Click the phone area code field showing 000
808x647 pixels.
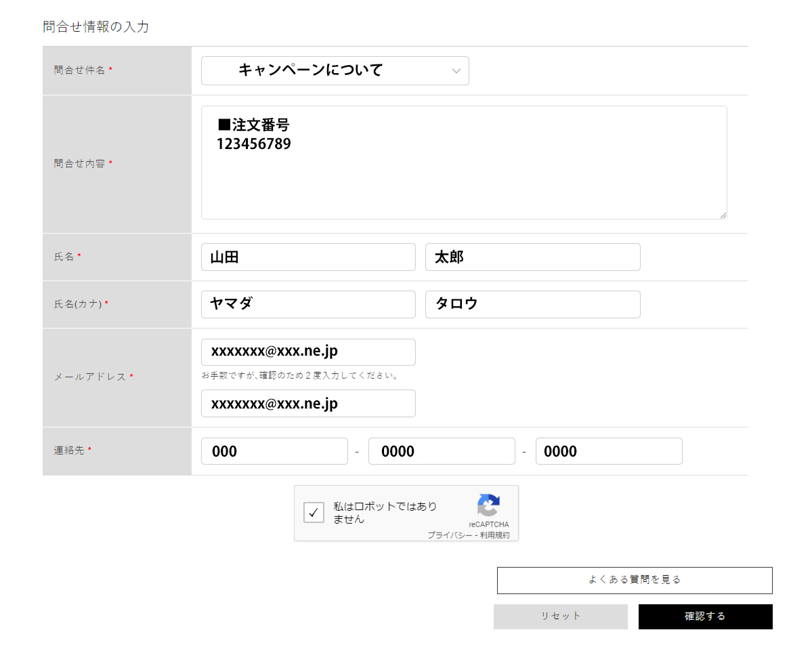pos(274,451)
